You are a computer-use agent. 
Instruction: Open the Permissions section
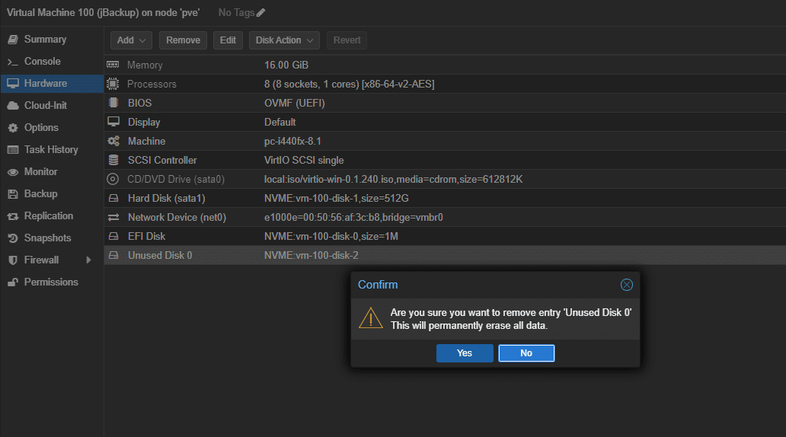pyautogui.click(x=52, y=282)
